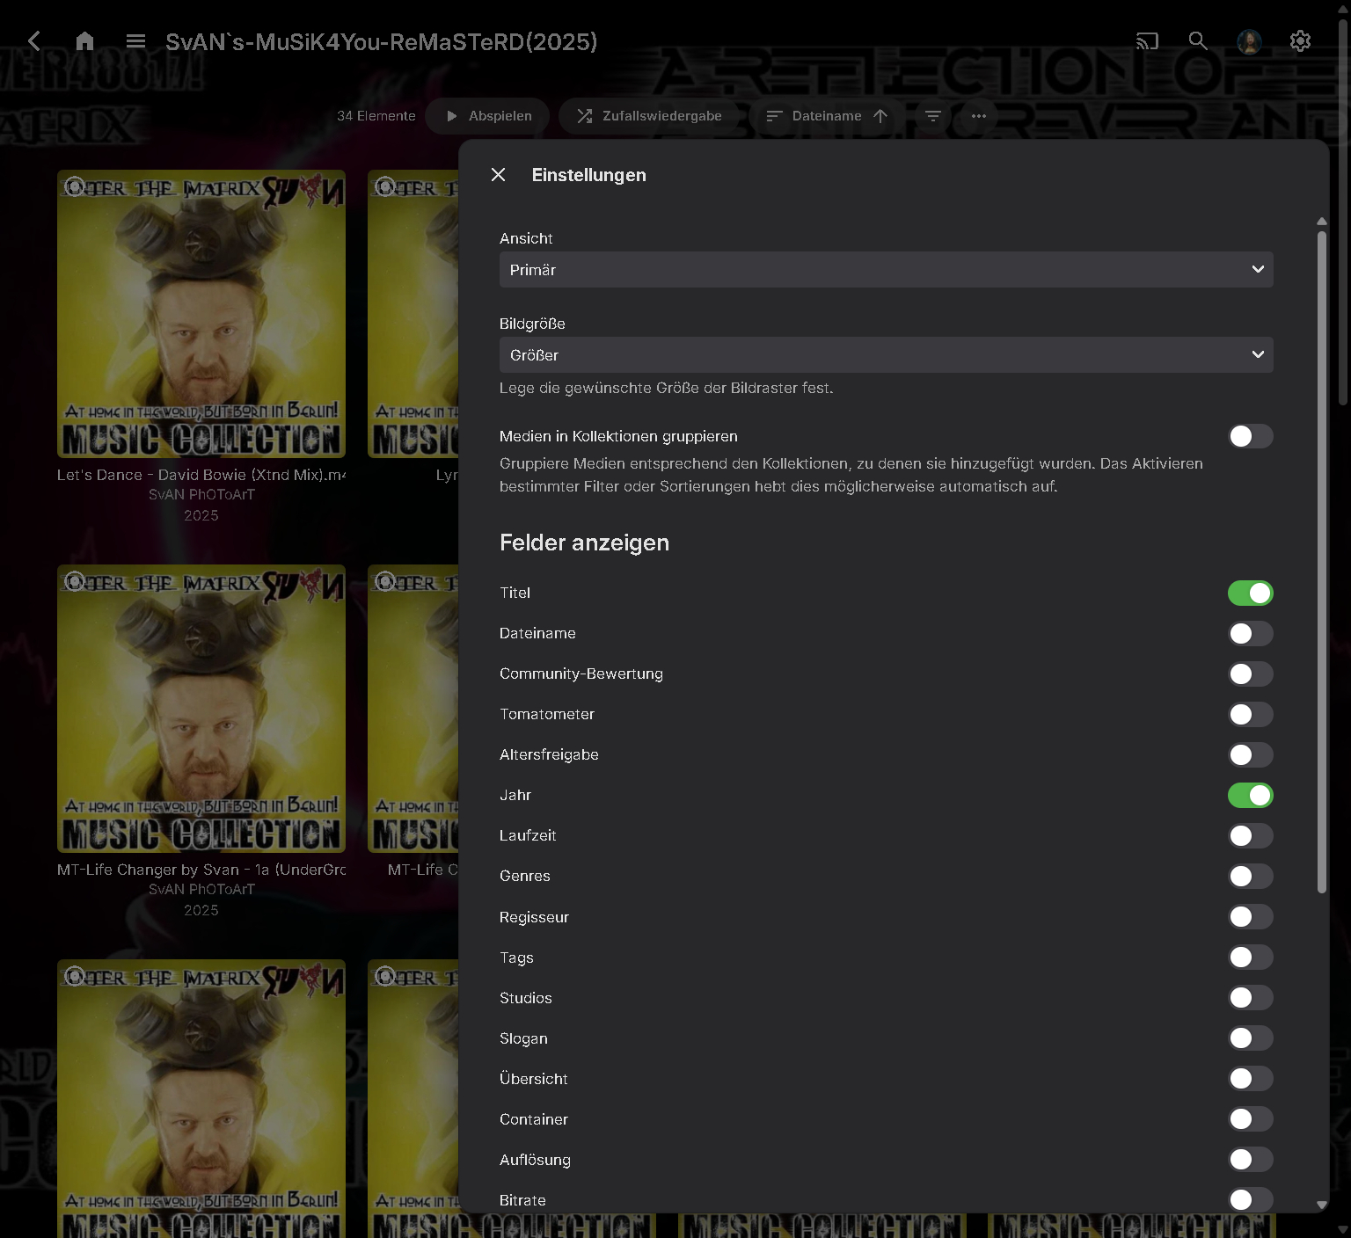Open the home page icon
Viewport: 1351px width, 1238px height.
click(x=84, y=41)
